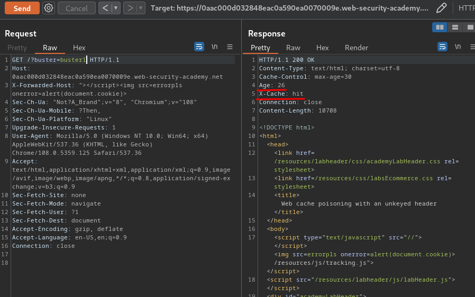Click Age: 26 response header

click(272, 86)
